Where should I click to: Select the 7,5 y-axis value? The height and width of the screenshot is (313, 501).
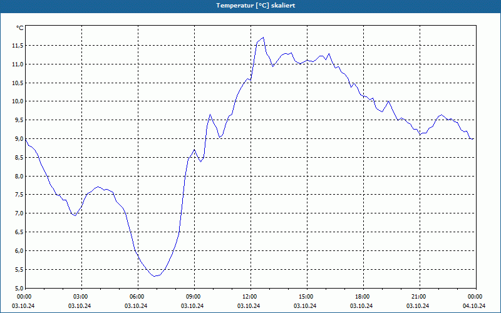[x=19, y=195]
